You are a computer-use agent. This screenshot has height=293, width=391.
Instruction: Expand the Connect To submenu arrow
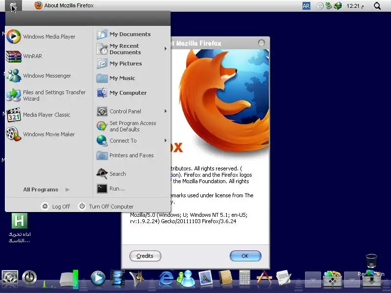pos(165,141)
